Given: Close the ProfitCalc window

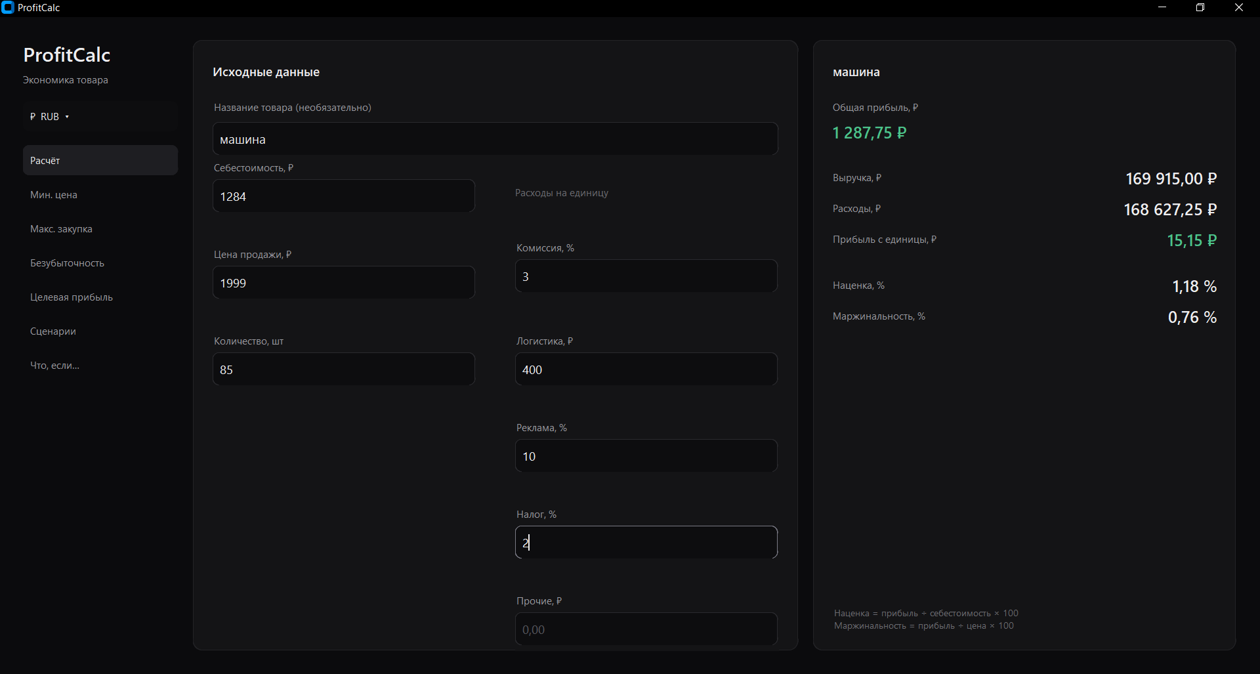Looking at the screenshot, I should [x=1239, y=8].
